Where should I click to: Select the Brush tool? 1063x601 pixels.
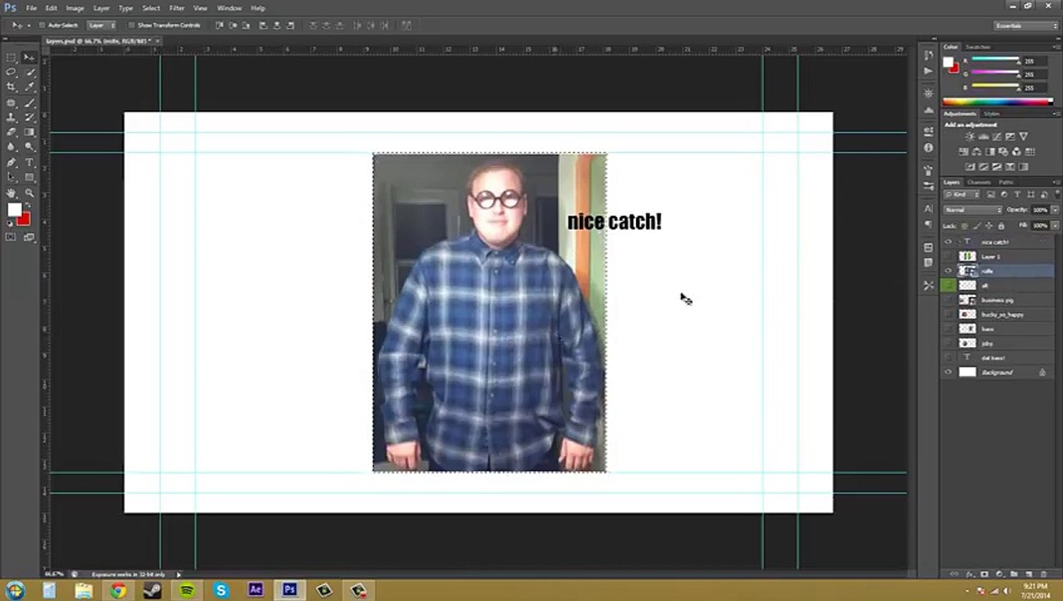[30, 103]
